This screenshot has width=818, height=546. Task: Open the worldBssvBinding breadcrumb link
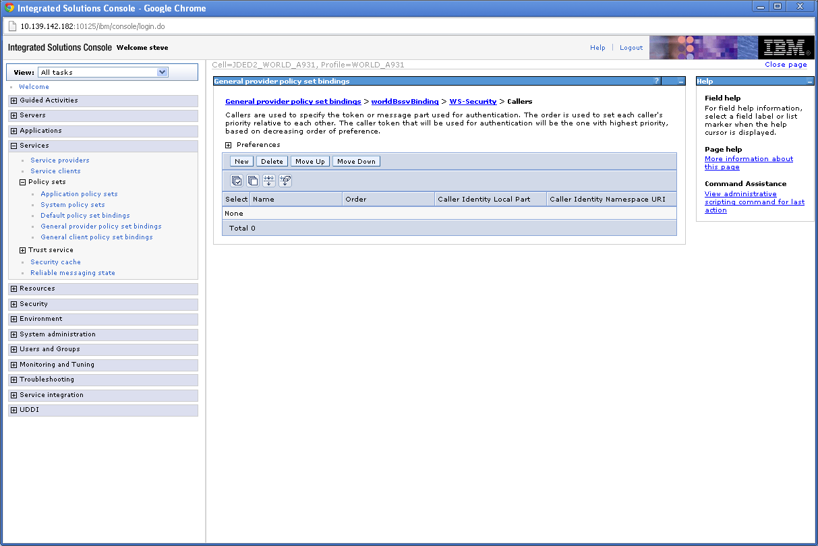pos(405,101)
